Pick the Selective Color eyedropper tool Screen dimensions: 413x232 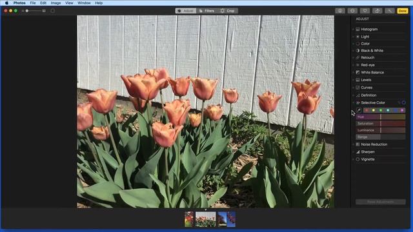tap(359, 110)
